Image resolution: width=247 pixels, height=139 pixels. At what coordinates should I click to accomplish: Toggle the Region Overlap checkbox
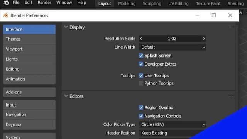point(141,108)
